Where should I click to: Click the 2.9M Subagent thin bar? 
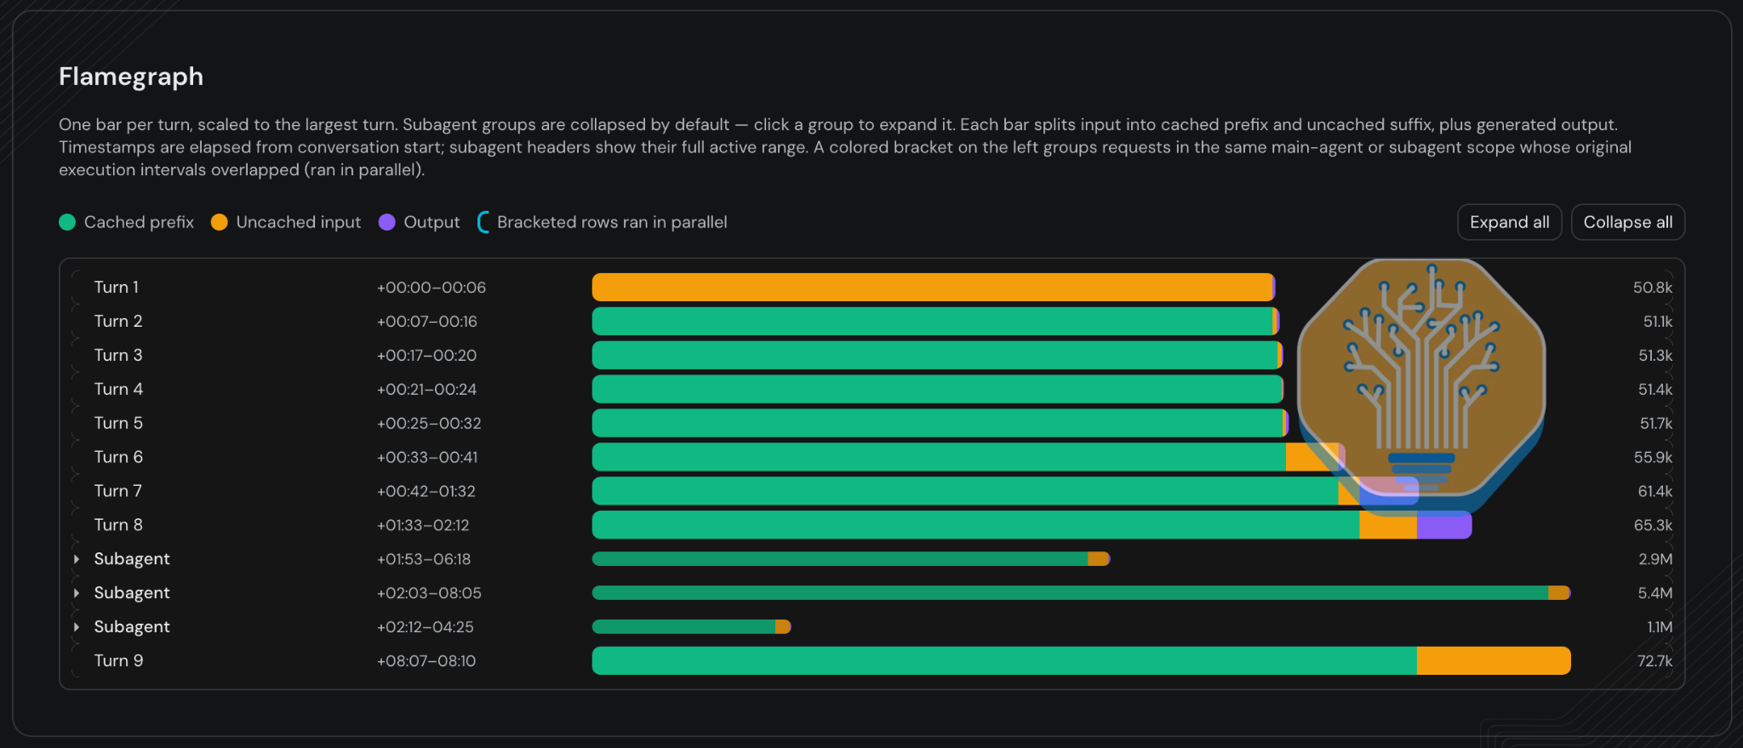(x=851, y=559)
